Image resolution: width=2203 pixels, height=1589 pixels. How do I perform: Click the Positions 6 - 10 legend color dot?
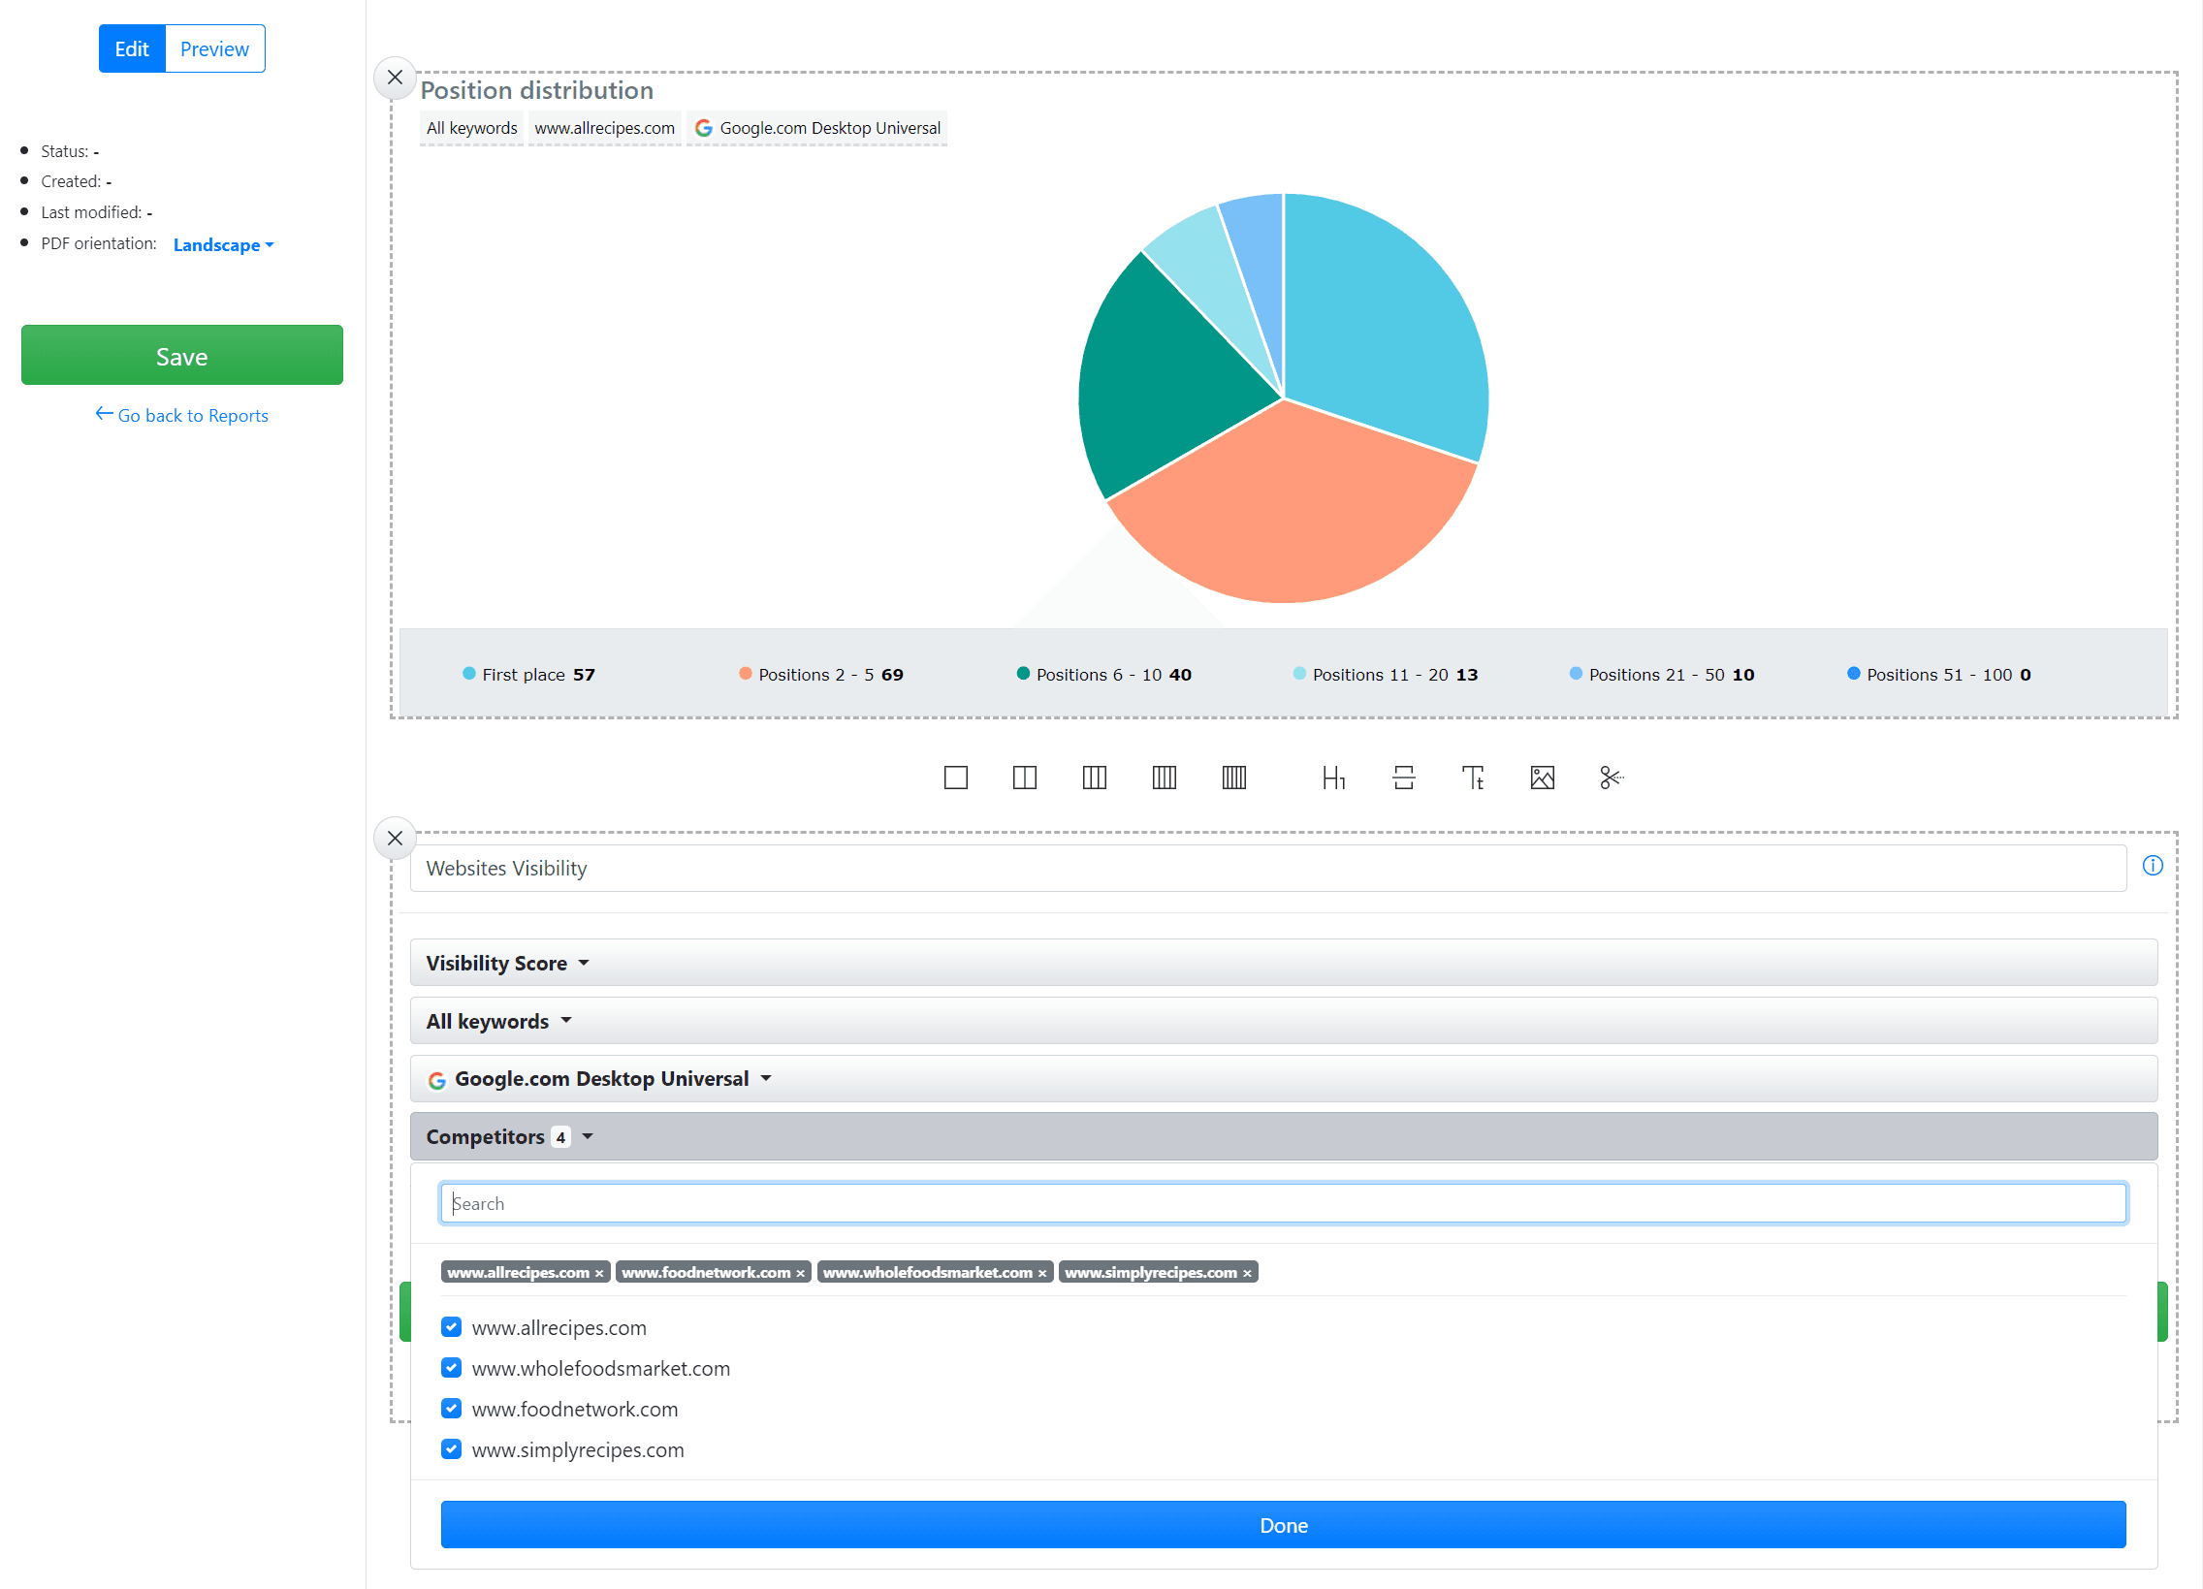(1023, 674)
